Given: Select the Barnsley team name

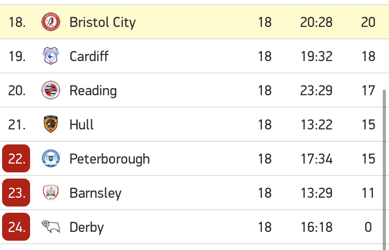Looking at the screenshot, I should 95,193.
